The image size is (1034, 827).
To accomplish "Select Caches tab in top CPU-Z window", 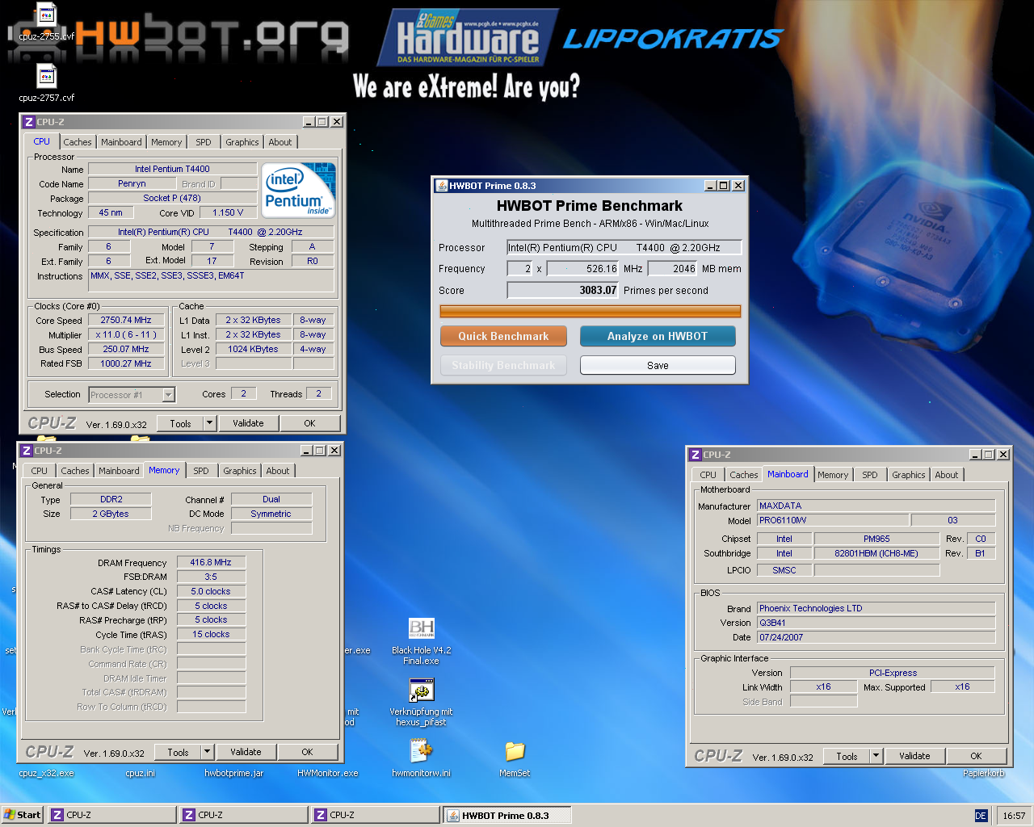I will pyautogui.click(x=78, y=142).
